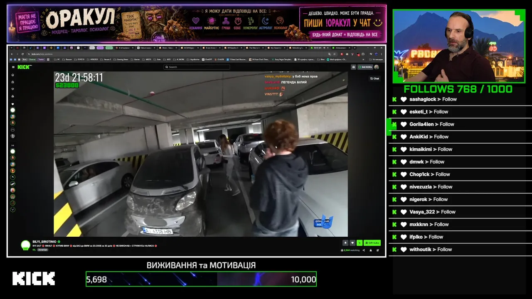Toggle channel notifications bell
532x299 pixels.
coord(345,243)
